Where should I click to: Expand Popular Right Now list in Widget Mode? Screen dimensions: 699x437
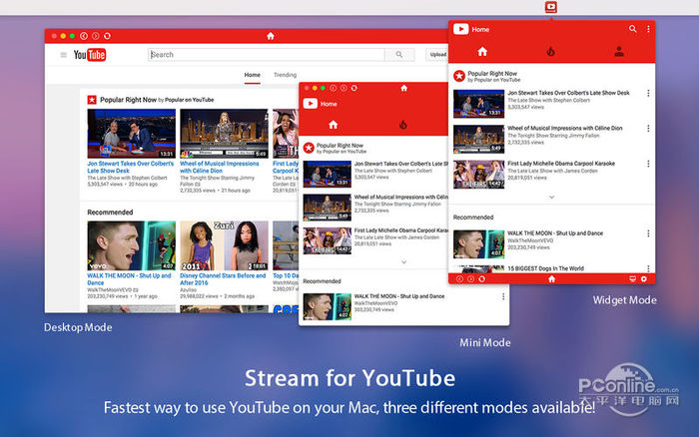[x=551, y=197]
